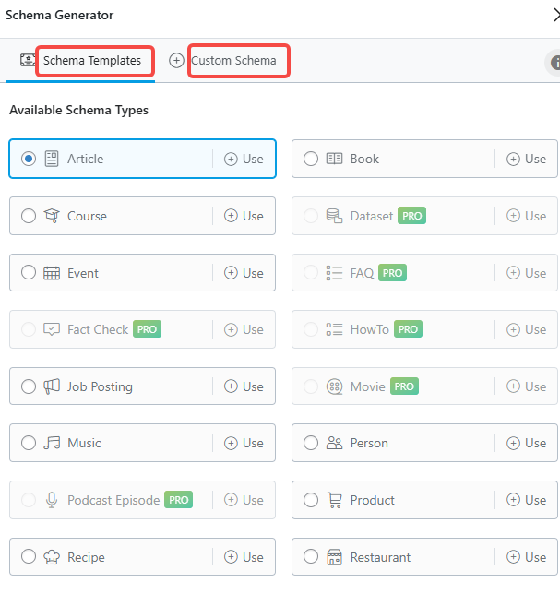Click Use for Product schema
This screenshot has height=594, width=560.
[526, 500]
